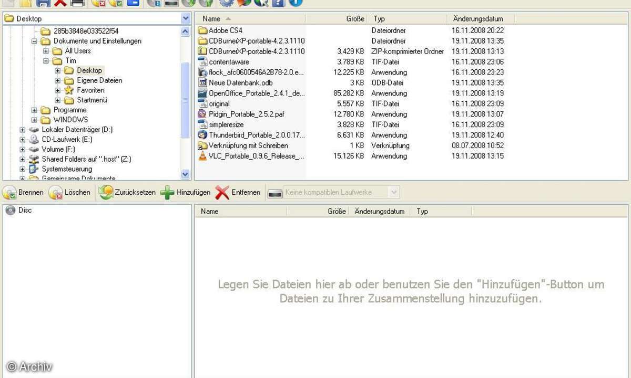Click the CD-Laufwerk (E:) drive icon
This screenshot has height=378, width=631.
point(34,139)
